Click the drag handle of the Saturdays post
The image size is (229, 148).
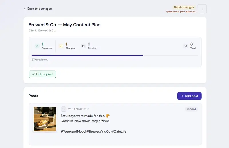coord(64,109)
